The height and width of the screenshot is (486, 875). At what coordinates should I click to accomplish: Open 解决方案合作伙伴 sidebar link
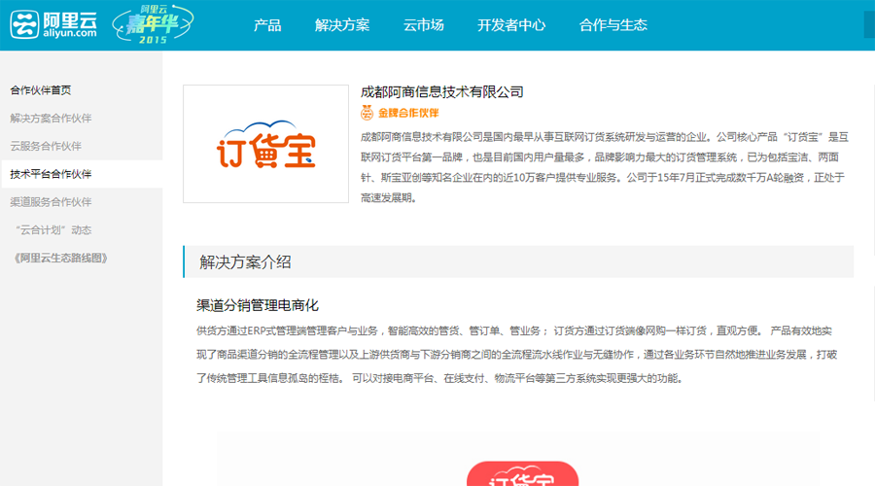(51, 119)
